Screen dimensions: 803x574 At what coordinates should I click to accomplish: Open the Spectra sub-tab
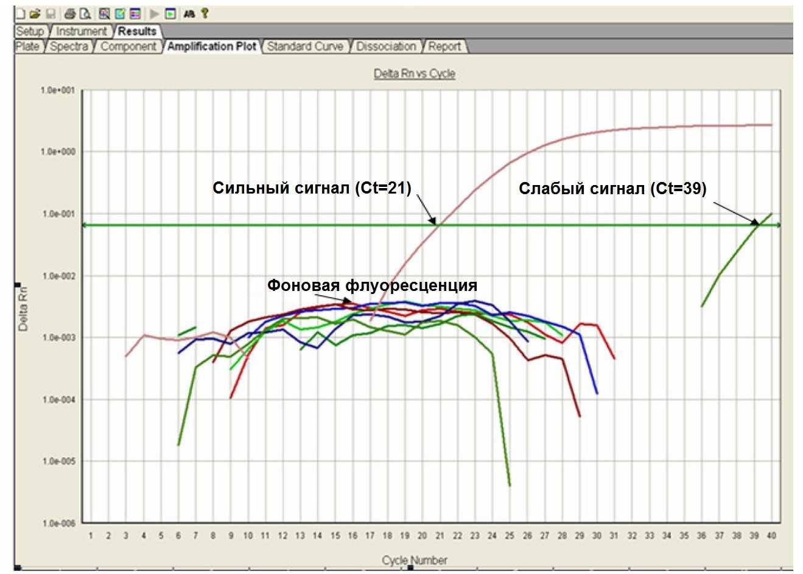(x=69, y=46)
